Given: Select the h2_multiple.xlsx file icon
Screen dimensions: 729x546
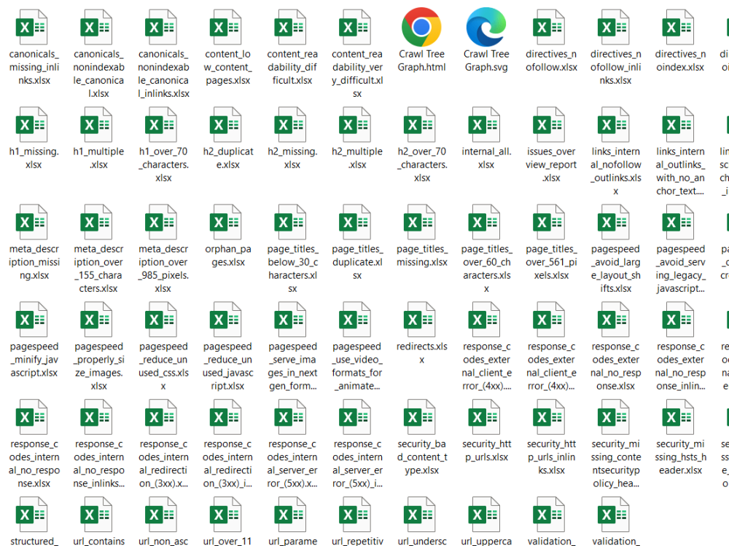Looking at the screenshot, I should point(355,125).
